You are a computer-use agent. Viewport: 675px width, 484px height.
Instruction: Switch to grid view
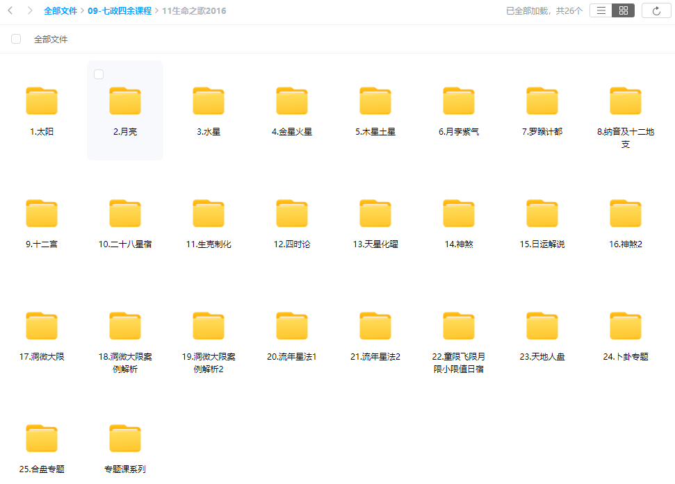(x=624, y=10)
